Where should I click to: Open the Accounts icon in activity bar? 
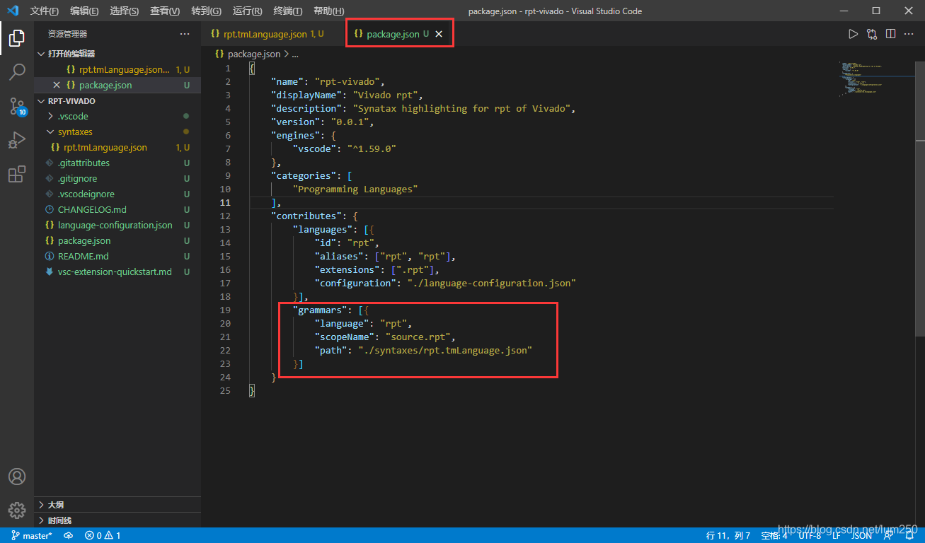pos(17,477)
